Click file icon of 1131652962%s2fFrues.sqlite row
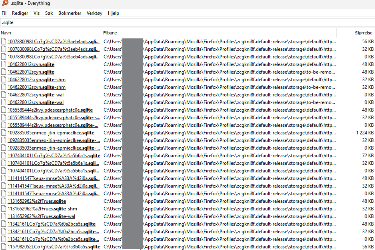This screenshot has height=250, width=375. 4,201
